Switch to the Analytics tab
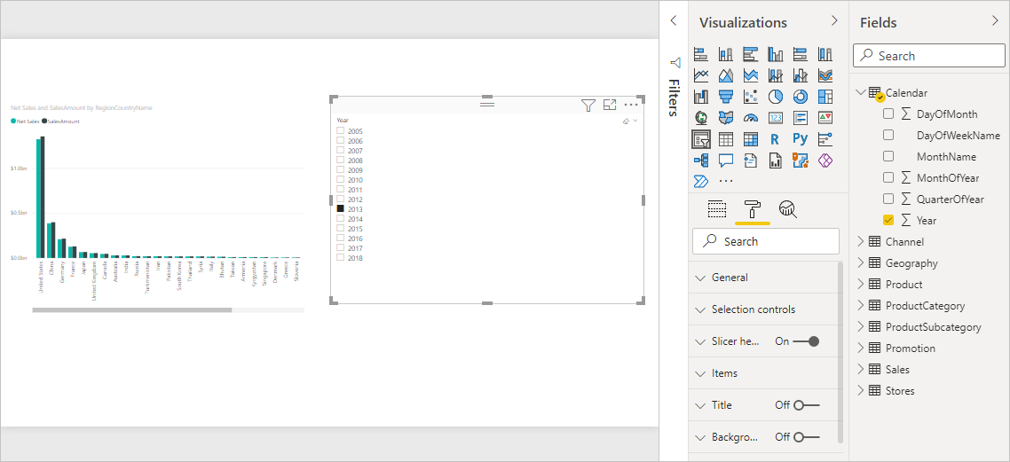1010x462 pixels. coord(788,208)
